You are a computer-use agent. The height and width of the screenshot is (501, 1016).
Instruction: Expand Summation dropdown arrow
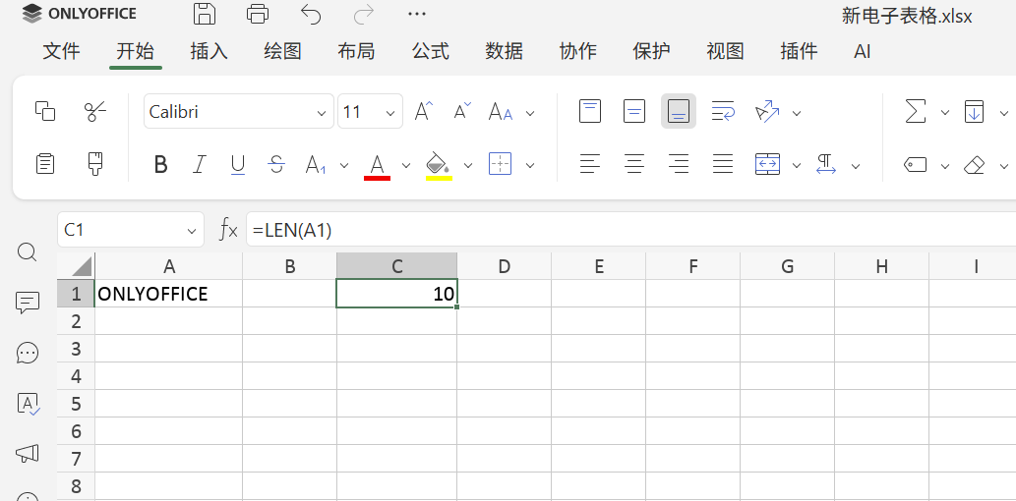click(945, 113)
